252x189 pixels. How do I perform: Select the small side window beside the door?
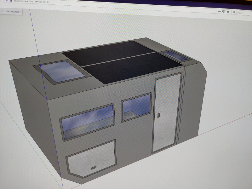coord(136,107)
